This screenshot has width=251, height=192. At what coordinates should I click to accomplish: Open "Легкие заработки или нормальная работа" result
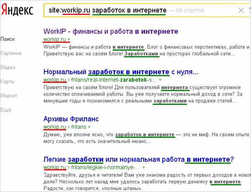138,159
